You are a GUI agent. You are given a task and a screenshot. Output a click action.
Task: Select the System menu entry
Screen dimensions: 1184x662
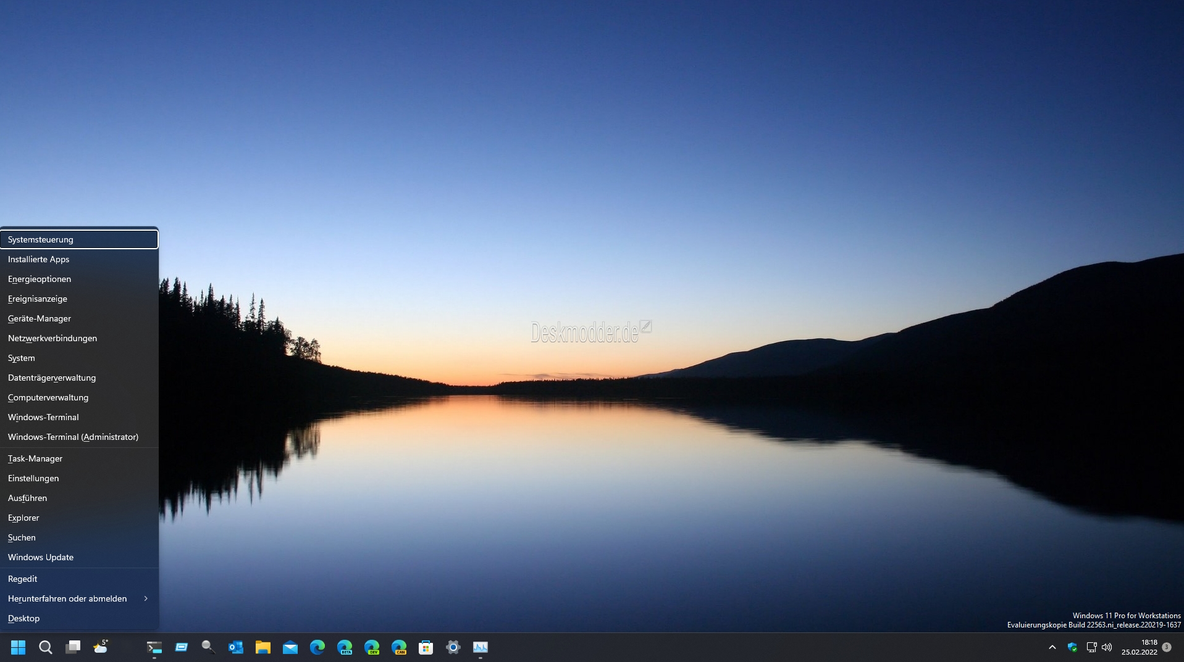(x=79, y=358)
